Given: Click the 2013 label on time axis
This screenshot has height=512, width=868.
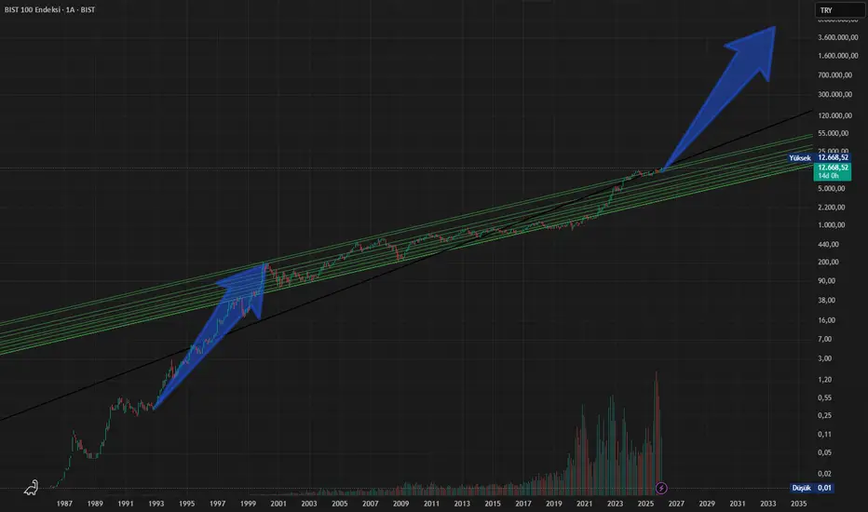Looking at the screenshot, I should coord(462,504).
